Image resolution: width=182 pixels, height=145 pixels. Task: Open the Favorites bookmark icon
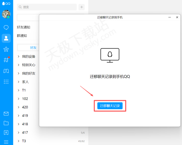6,133
